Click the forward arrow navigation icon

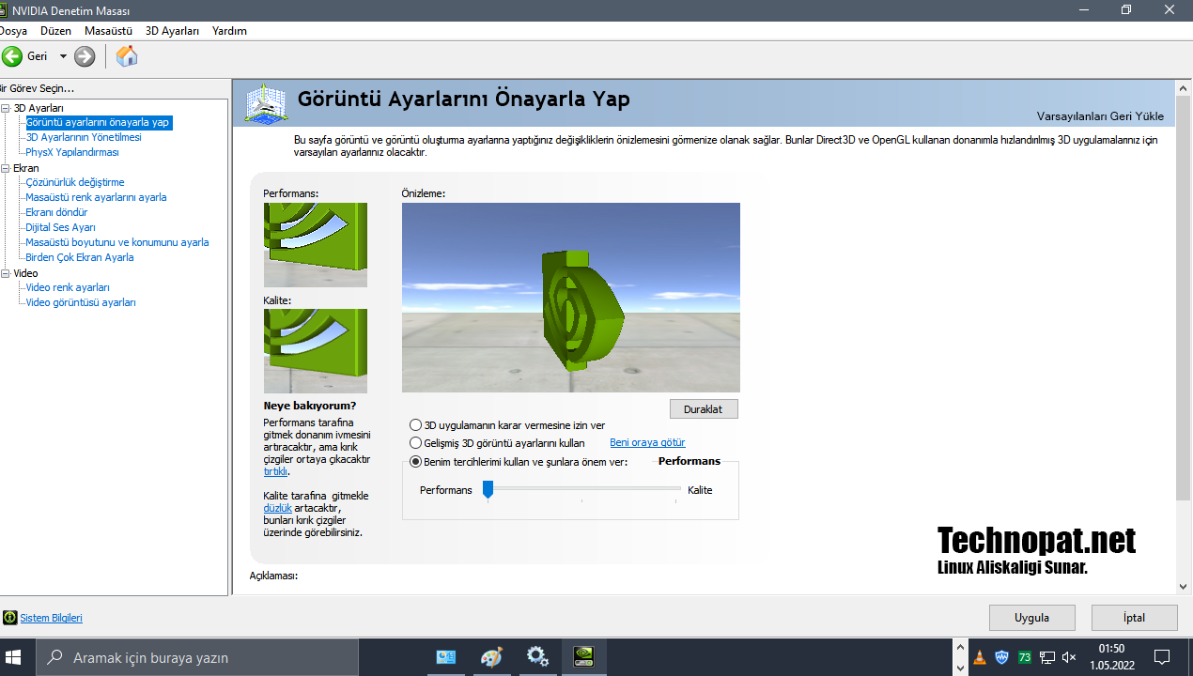click(x=85, y=56)
